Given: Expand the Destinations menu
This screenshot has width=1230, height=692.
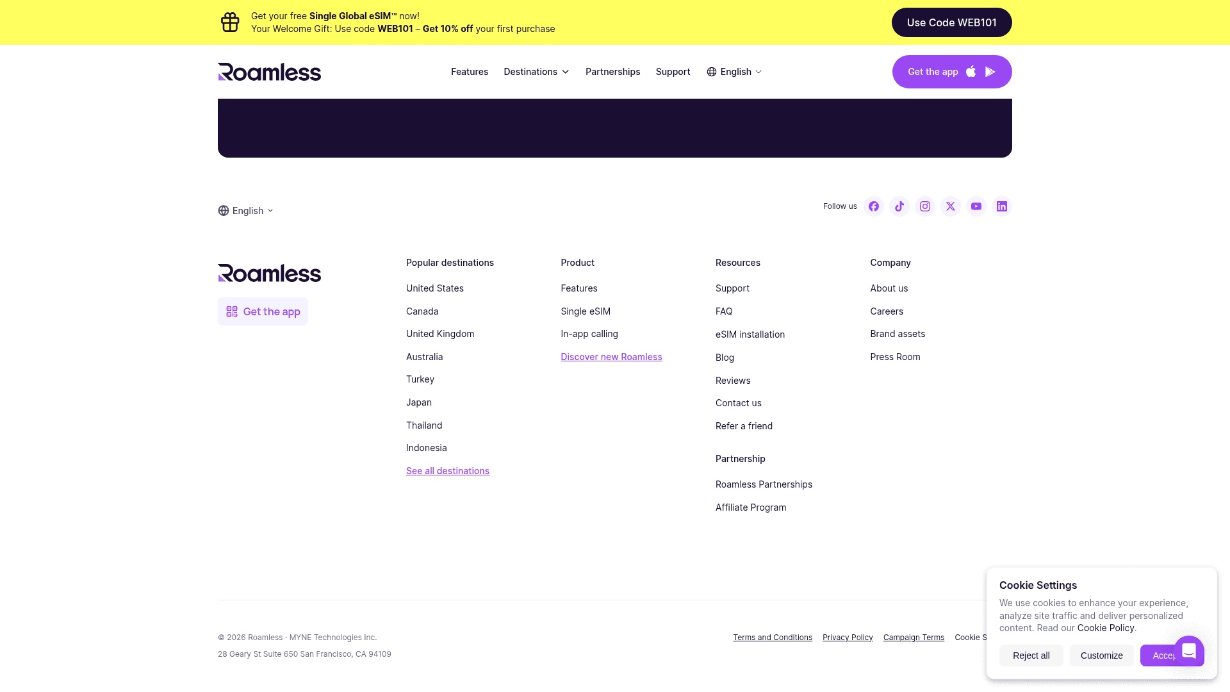Looking at the screenshot, I should pos(536,72).
